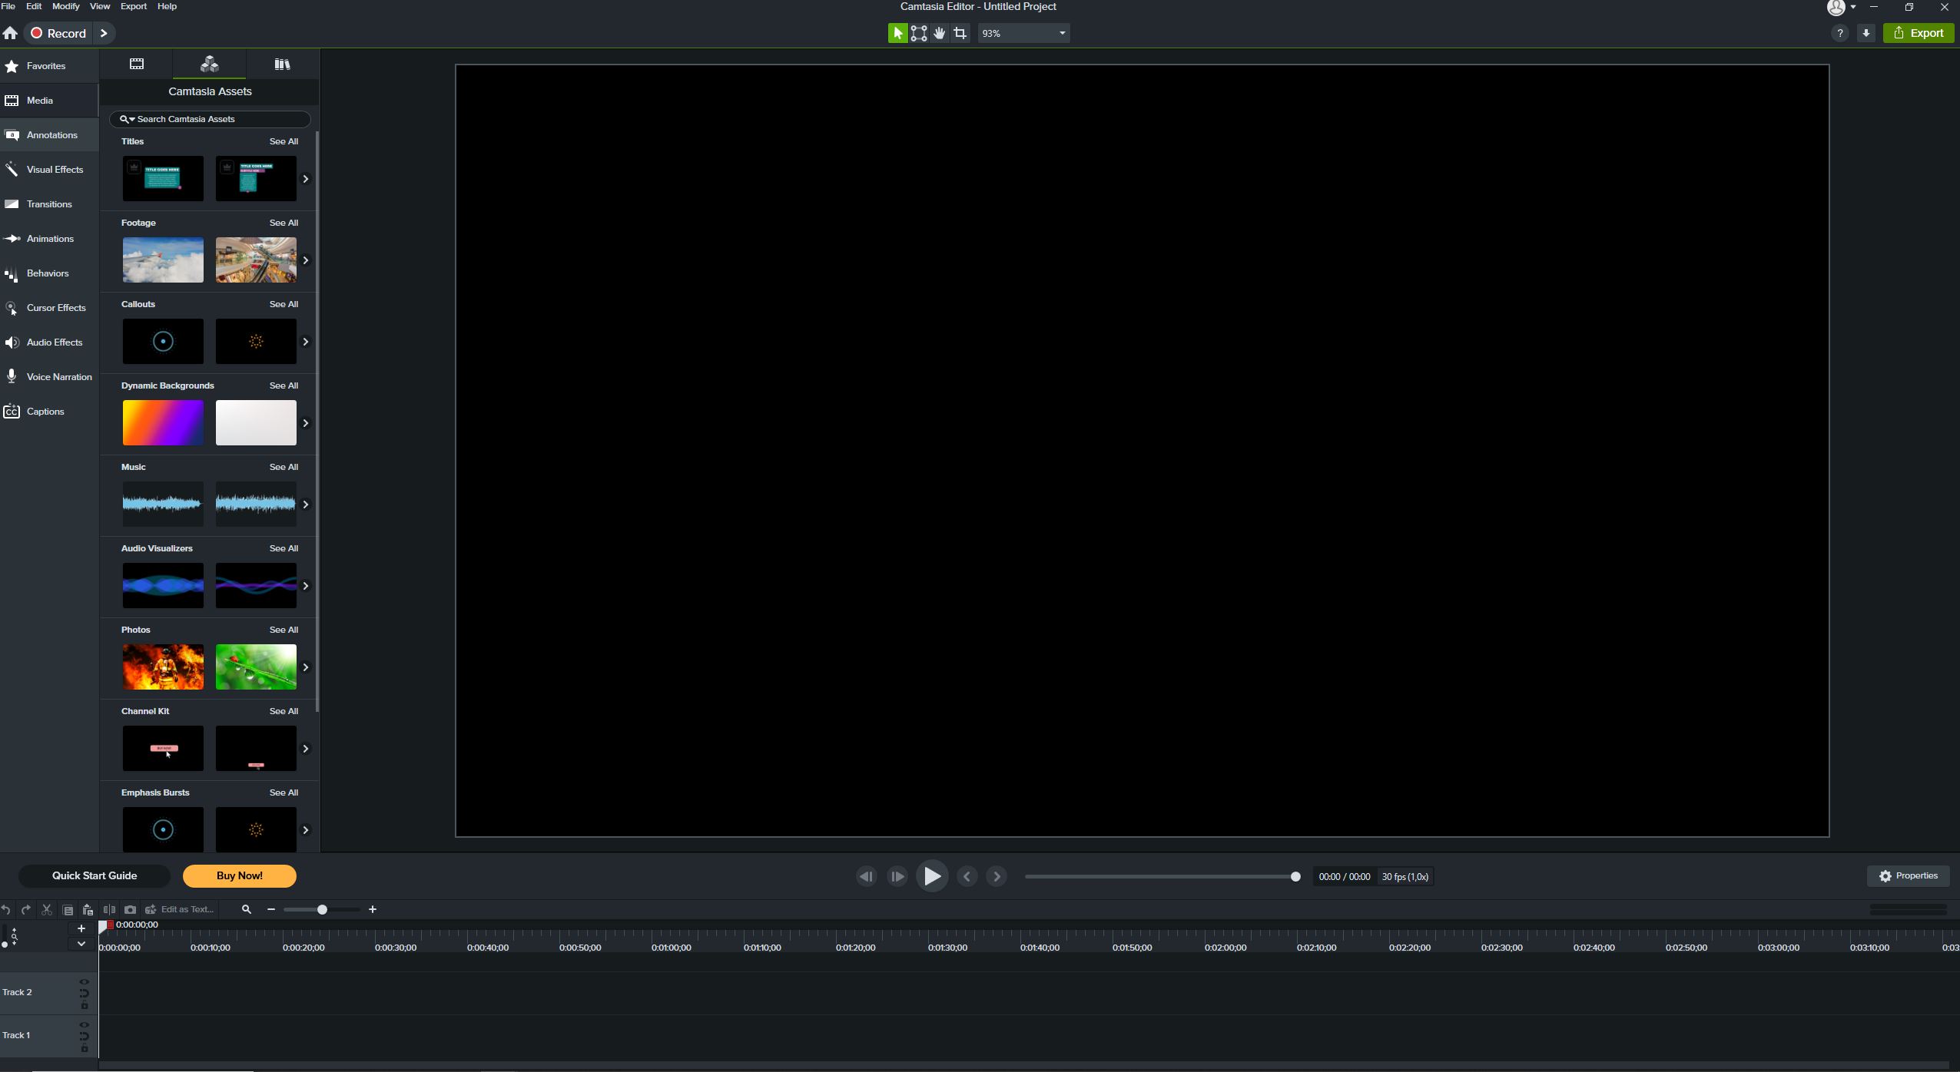Toggle Track 2 visibility eye

pos(85,981)
